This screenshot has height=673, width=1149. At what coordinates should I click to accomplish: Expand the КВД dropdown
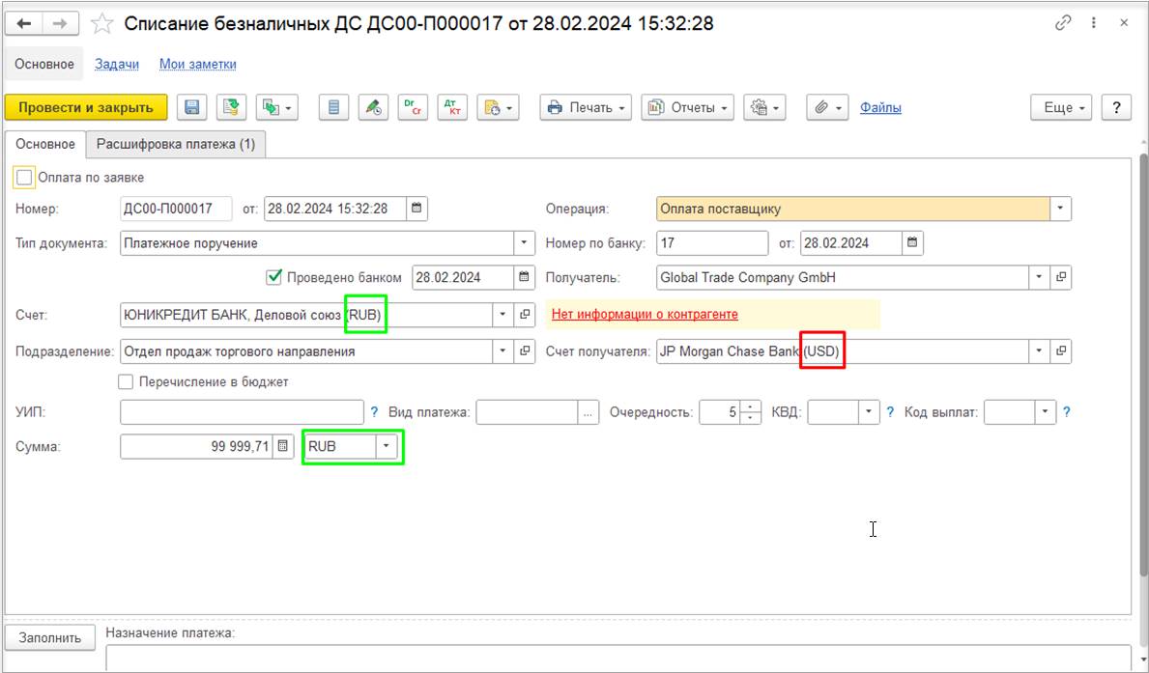[x=869, y=412]
